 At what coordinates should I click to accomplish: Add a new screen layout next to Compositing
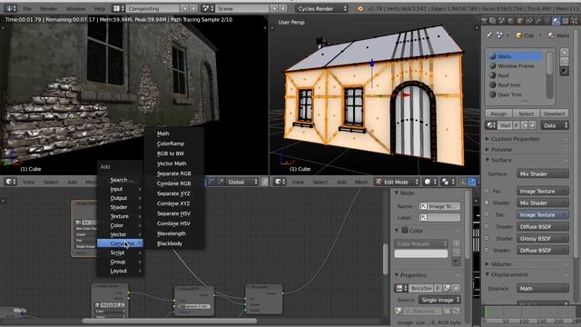pyautogui.click(x=185, y=8)
